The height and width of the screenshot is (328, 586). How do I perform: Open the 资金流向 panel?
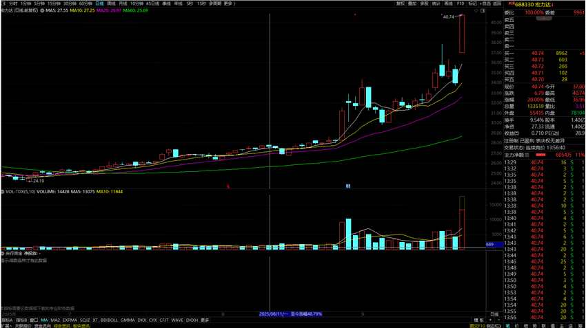(x=43, y=326)
